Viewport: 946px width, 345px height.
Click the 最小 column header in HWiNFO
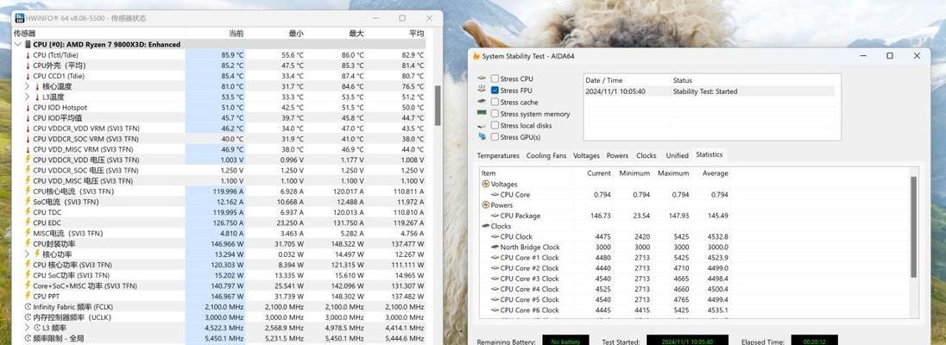point(296,34)
